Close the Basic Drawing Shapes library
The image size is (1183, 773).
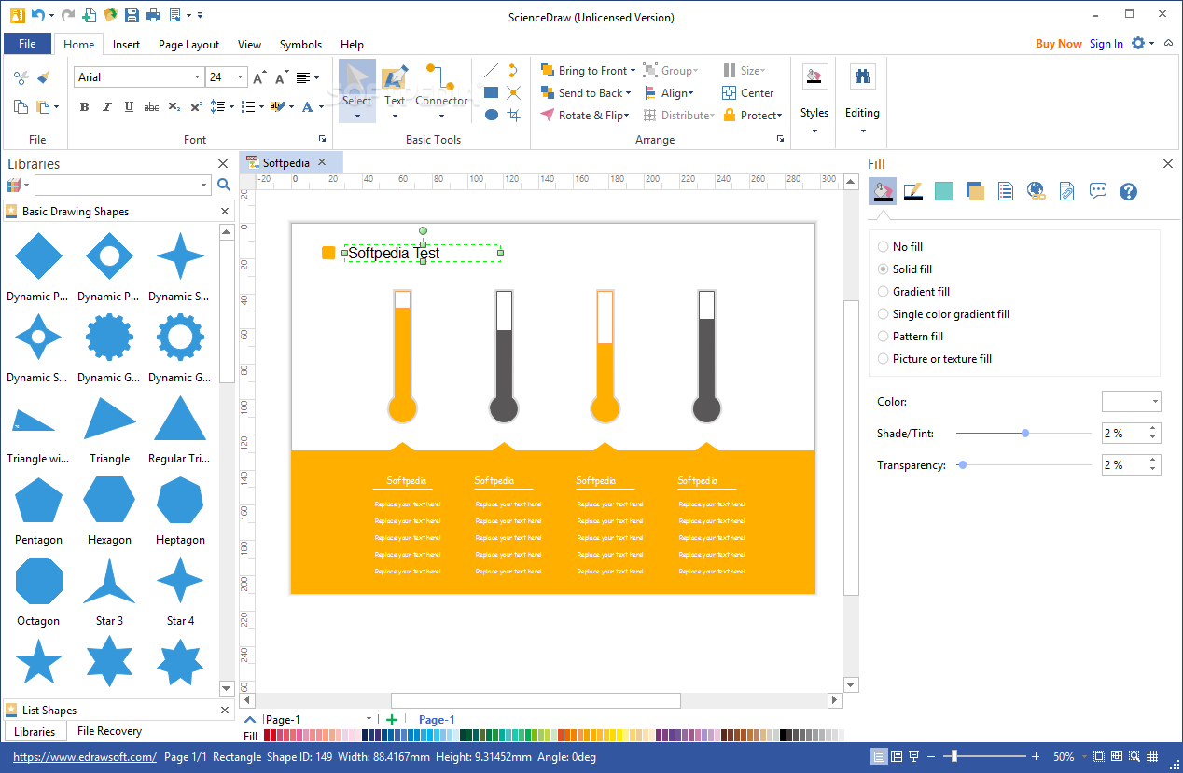225,212
